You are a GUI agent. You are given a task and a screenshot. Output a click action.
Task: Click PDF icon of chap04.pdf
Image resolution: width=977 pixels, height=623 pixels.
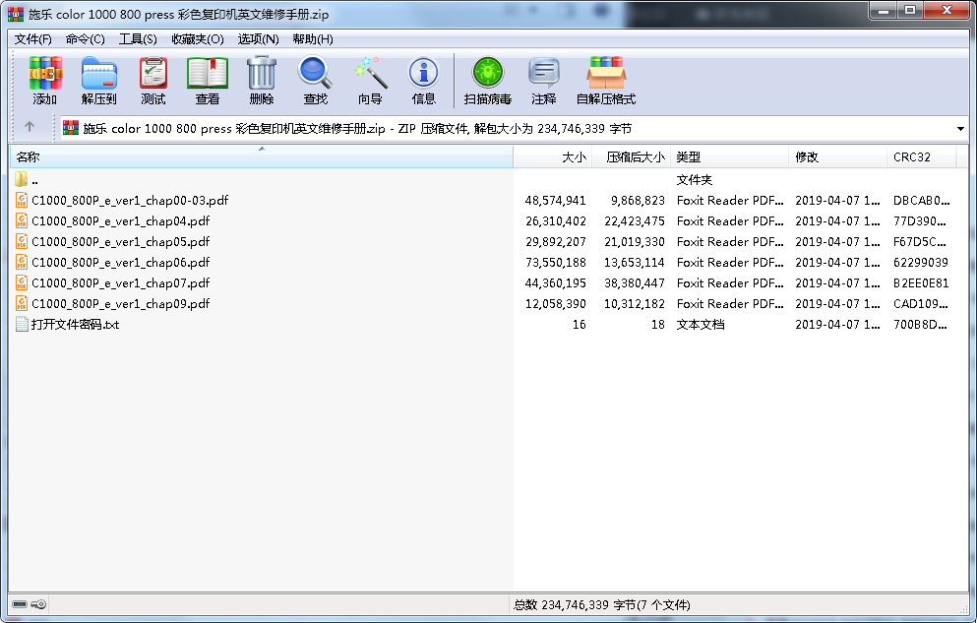click(22, 220)
